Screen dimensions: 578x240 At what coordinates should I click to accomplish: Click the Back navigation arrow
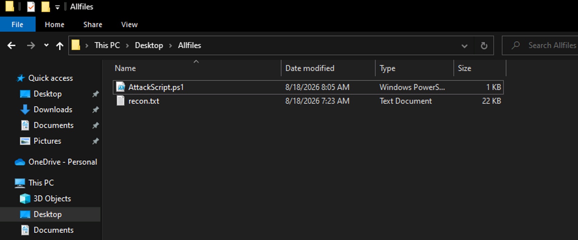(11, 45)
